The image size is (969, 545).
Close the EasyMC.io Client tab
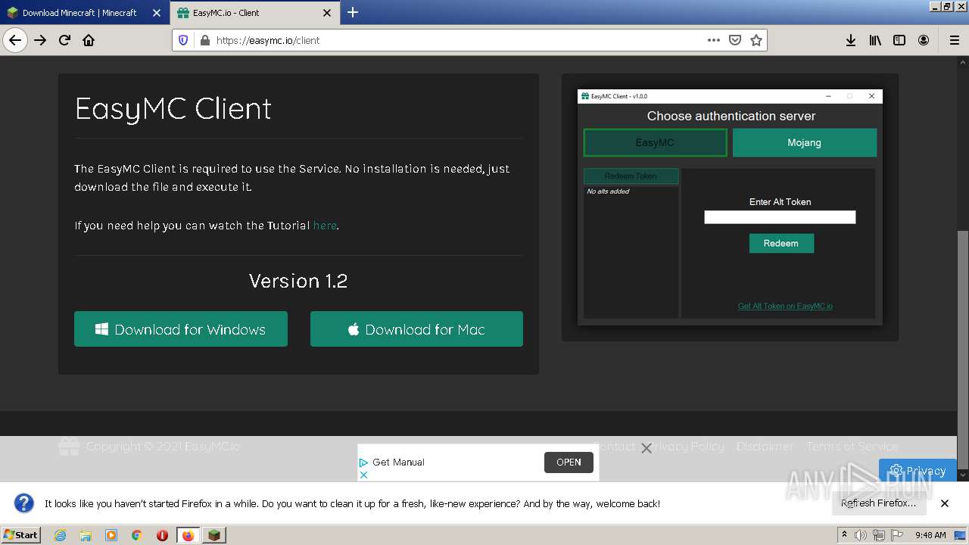pos(326,13)
